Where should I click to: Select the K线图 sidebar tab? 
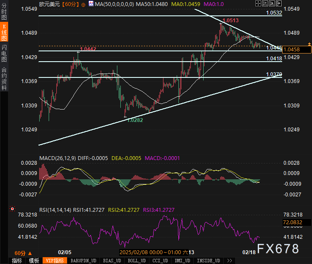[4, 33]
